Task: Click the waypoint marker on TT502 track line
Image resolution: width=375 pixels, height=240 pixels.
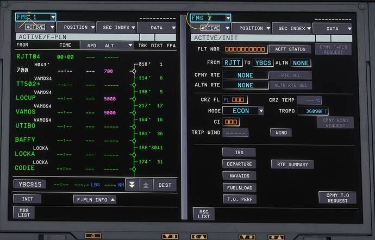Action: 134,85
